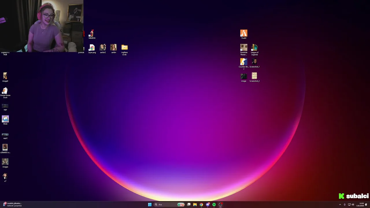The width and height of the screenshot is (370, 208).
Task: Show hidden system tray icons
Action: 340,205
